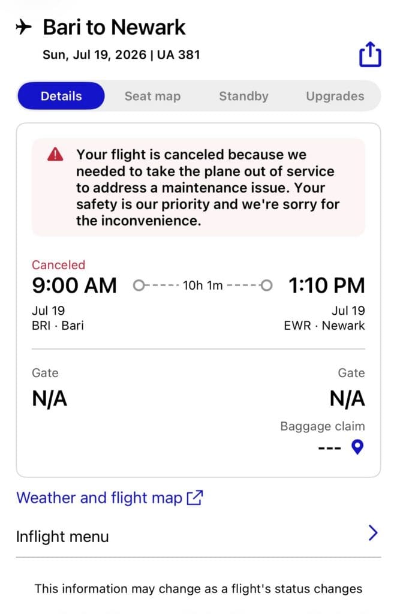The width and height of the screenshot is (397, 614).
Task: Tap the 10h 1m duration label
Action: click(203, 285)
